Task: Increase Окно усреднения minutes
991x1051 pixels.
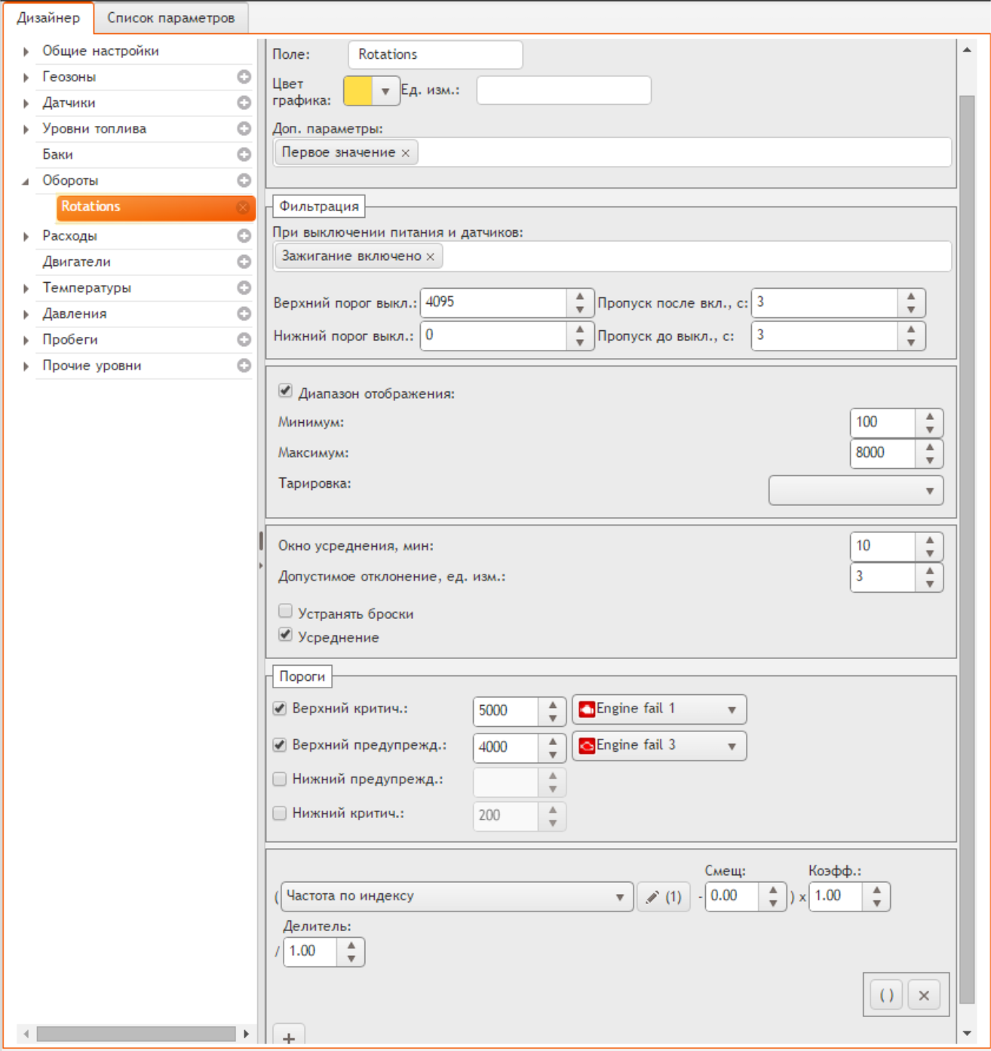Action: [x=930, y=540]
